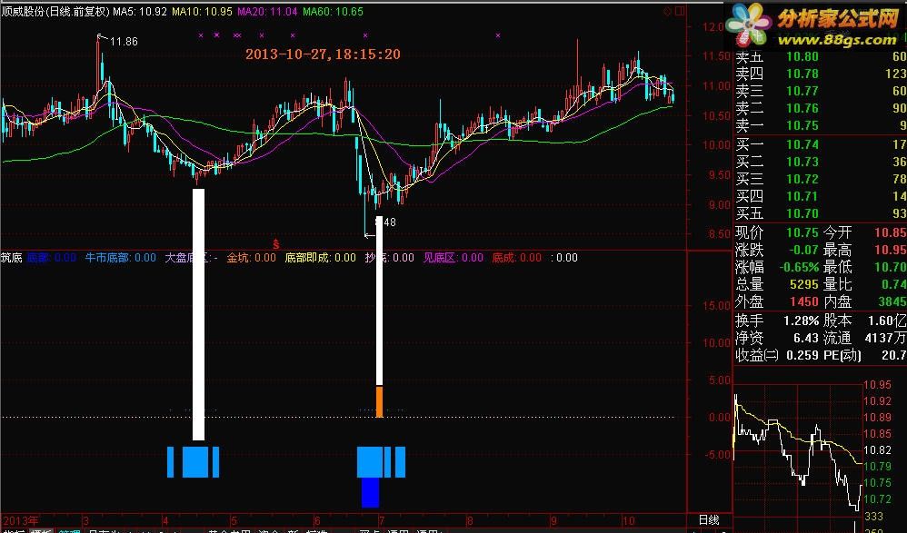This screenshot has height=533, width=907.
Task: Click the 筑底 indicator name label
Action: click(x=12, y=258)
